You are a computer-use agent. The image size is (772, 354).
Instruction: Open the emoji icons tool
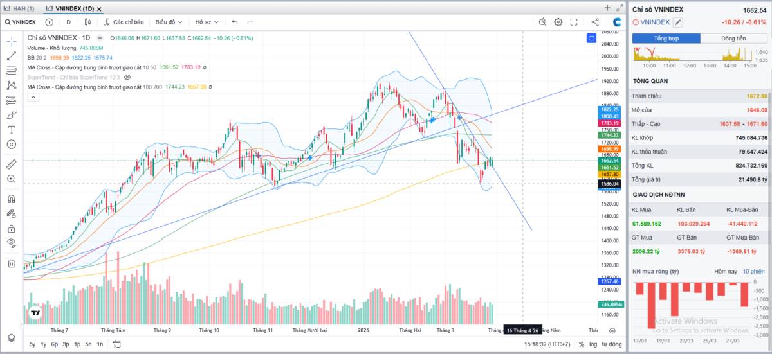coord(12,144)
